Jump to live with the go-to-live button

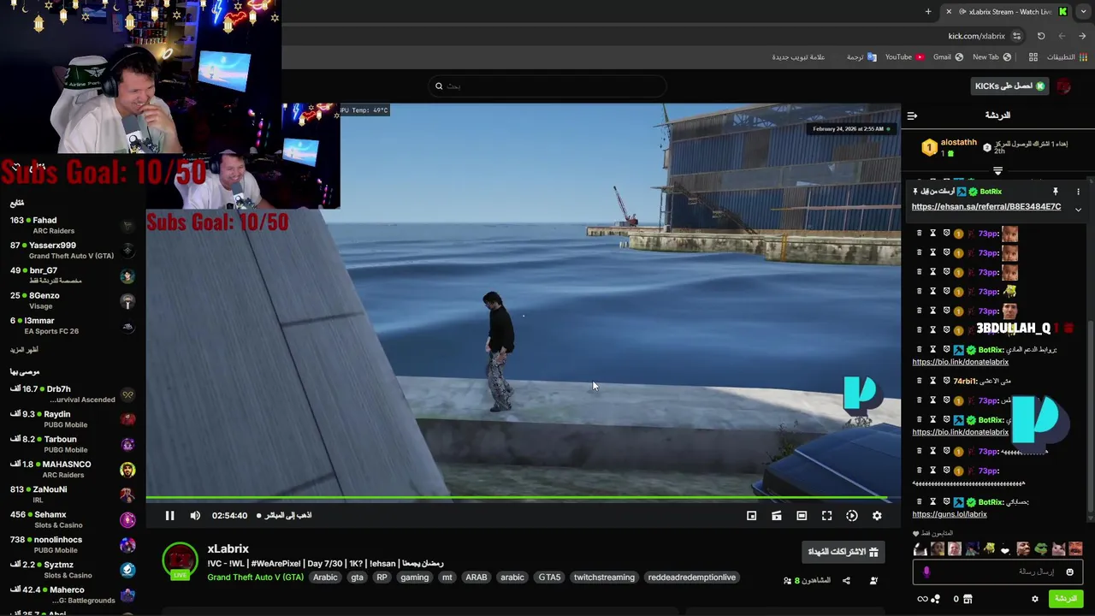pos(284,515)
